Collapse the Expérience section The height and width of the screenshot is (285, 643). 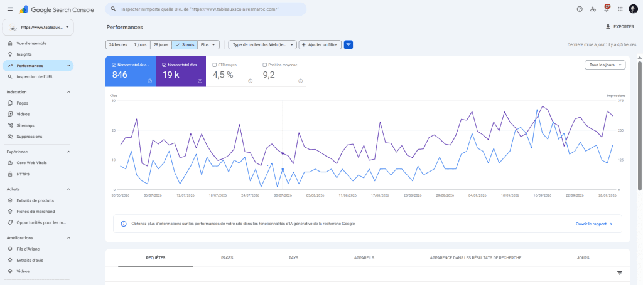[x=68, y=152]
